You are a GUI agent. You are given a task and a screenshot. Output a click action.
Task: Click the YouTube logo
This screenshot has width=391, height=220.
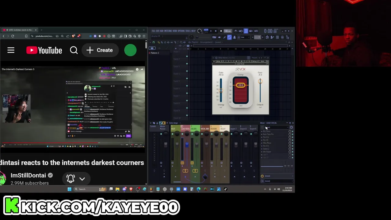[44, 50]
